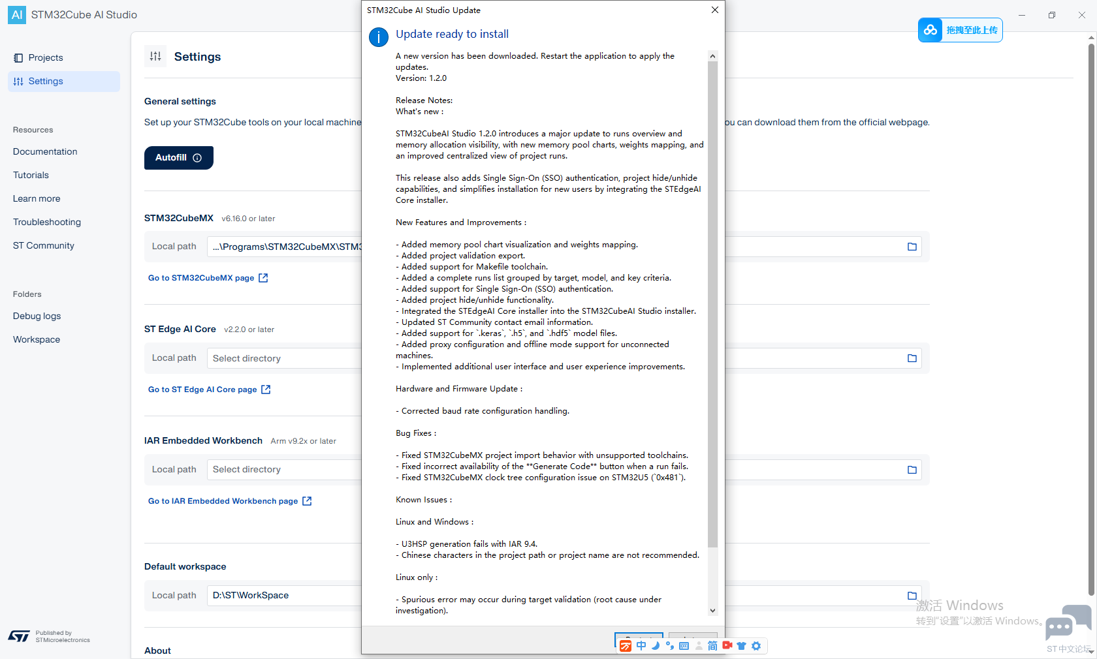
Task: Click update dialog scrollbar up arrow
Action: pos(712,56)
